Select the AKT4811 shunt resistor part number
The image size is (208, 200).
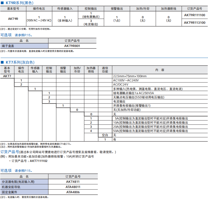(73, 181)
